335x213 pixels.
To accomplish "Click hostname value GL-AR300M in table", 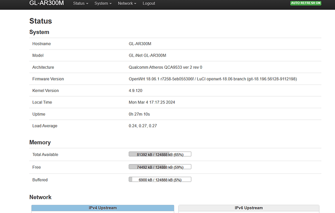I will pos(140,44).
